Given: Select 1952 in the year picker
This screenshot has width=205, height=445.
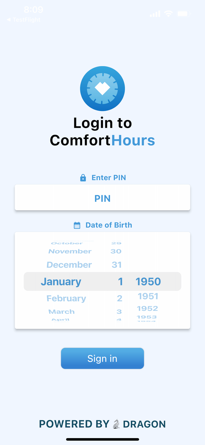Looking at the screenshot, I should click(x=147, y=308).
